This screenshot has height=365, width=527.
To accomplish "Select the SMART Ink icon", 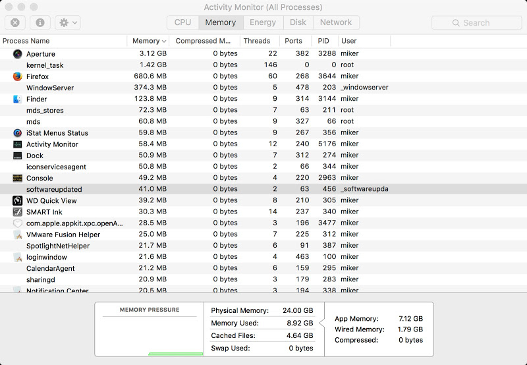I will tap(18, 211).
